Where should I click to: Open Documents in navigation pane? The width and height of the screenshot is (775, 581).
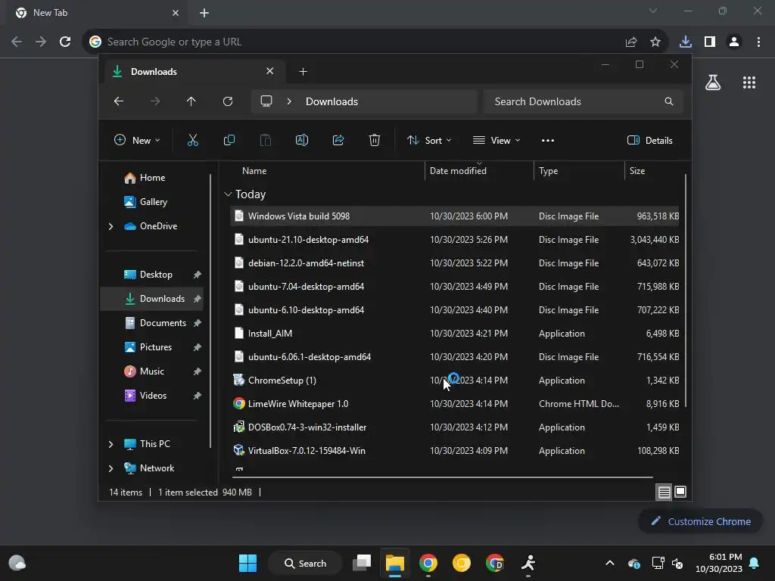(152, 323)
